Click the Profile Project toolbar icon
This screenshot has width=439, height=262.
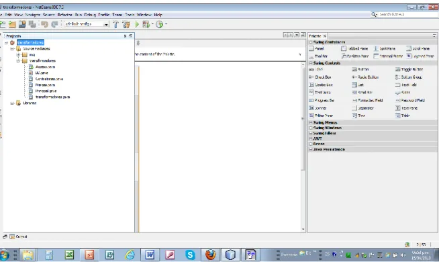point(160,25)
